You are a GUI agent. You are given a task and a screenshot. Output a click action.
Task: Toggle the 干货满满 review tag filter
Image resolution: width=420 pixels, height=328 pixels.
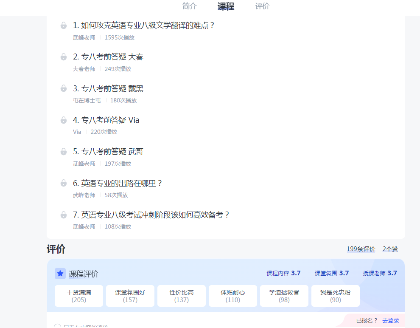79,296
